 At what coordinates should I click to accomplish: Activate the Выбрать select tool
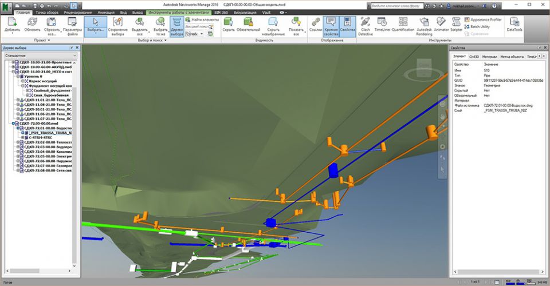tap(96, 26)
